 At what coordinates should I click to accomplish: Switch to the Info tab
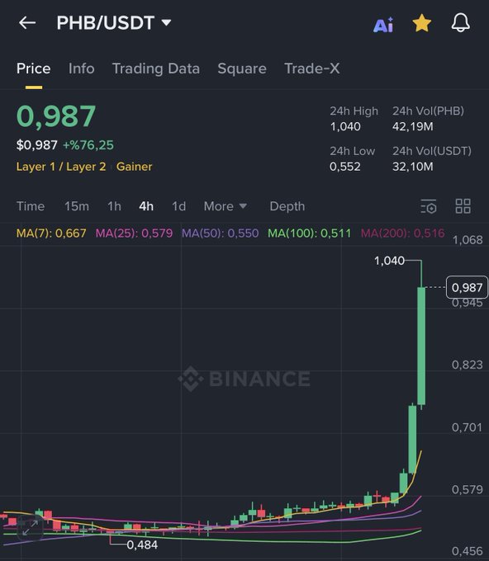click(81, 68)
